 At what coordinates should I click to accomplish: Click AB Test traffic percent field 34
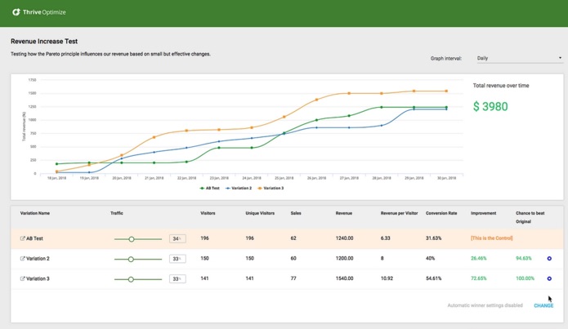coord(177,239)
